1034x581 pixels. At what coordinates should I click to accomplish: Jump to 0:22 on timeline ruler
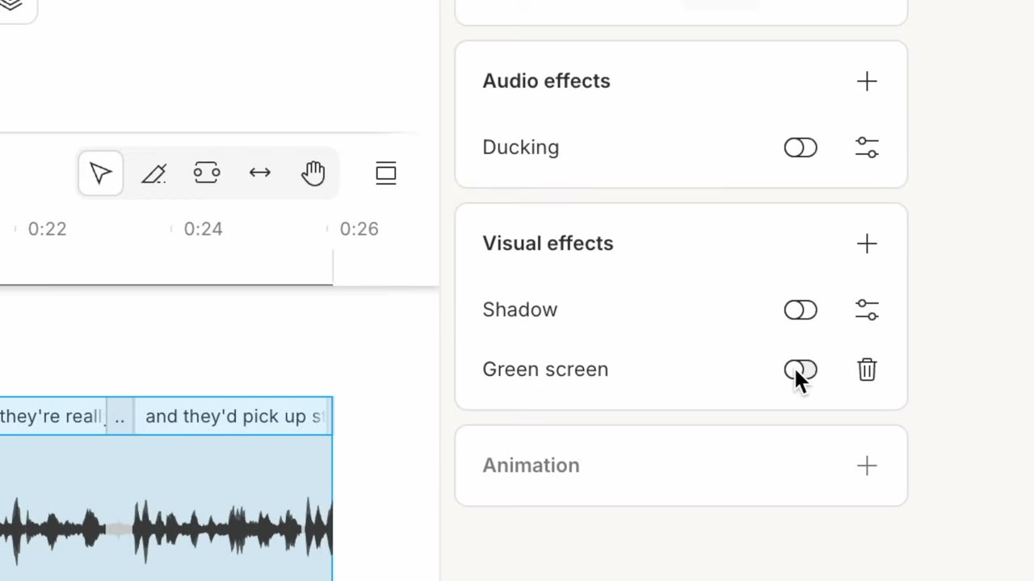(x=47, y=229)
